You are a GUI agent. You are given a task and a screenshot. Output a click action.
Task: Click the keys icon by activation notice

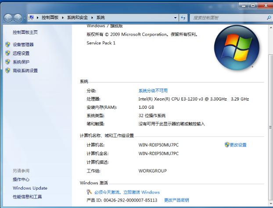coord(89,192)
